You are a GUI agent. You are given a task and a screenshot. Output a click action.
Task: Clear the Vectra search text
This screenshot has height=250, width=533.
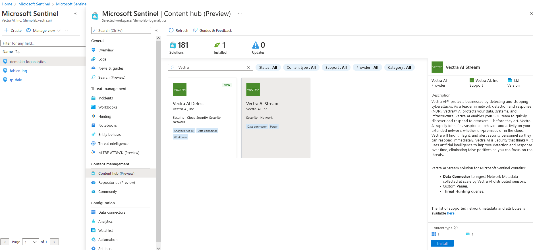tap(248, 67)
